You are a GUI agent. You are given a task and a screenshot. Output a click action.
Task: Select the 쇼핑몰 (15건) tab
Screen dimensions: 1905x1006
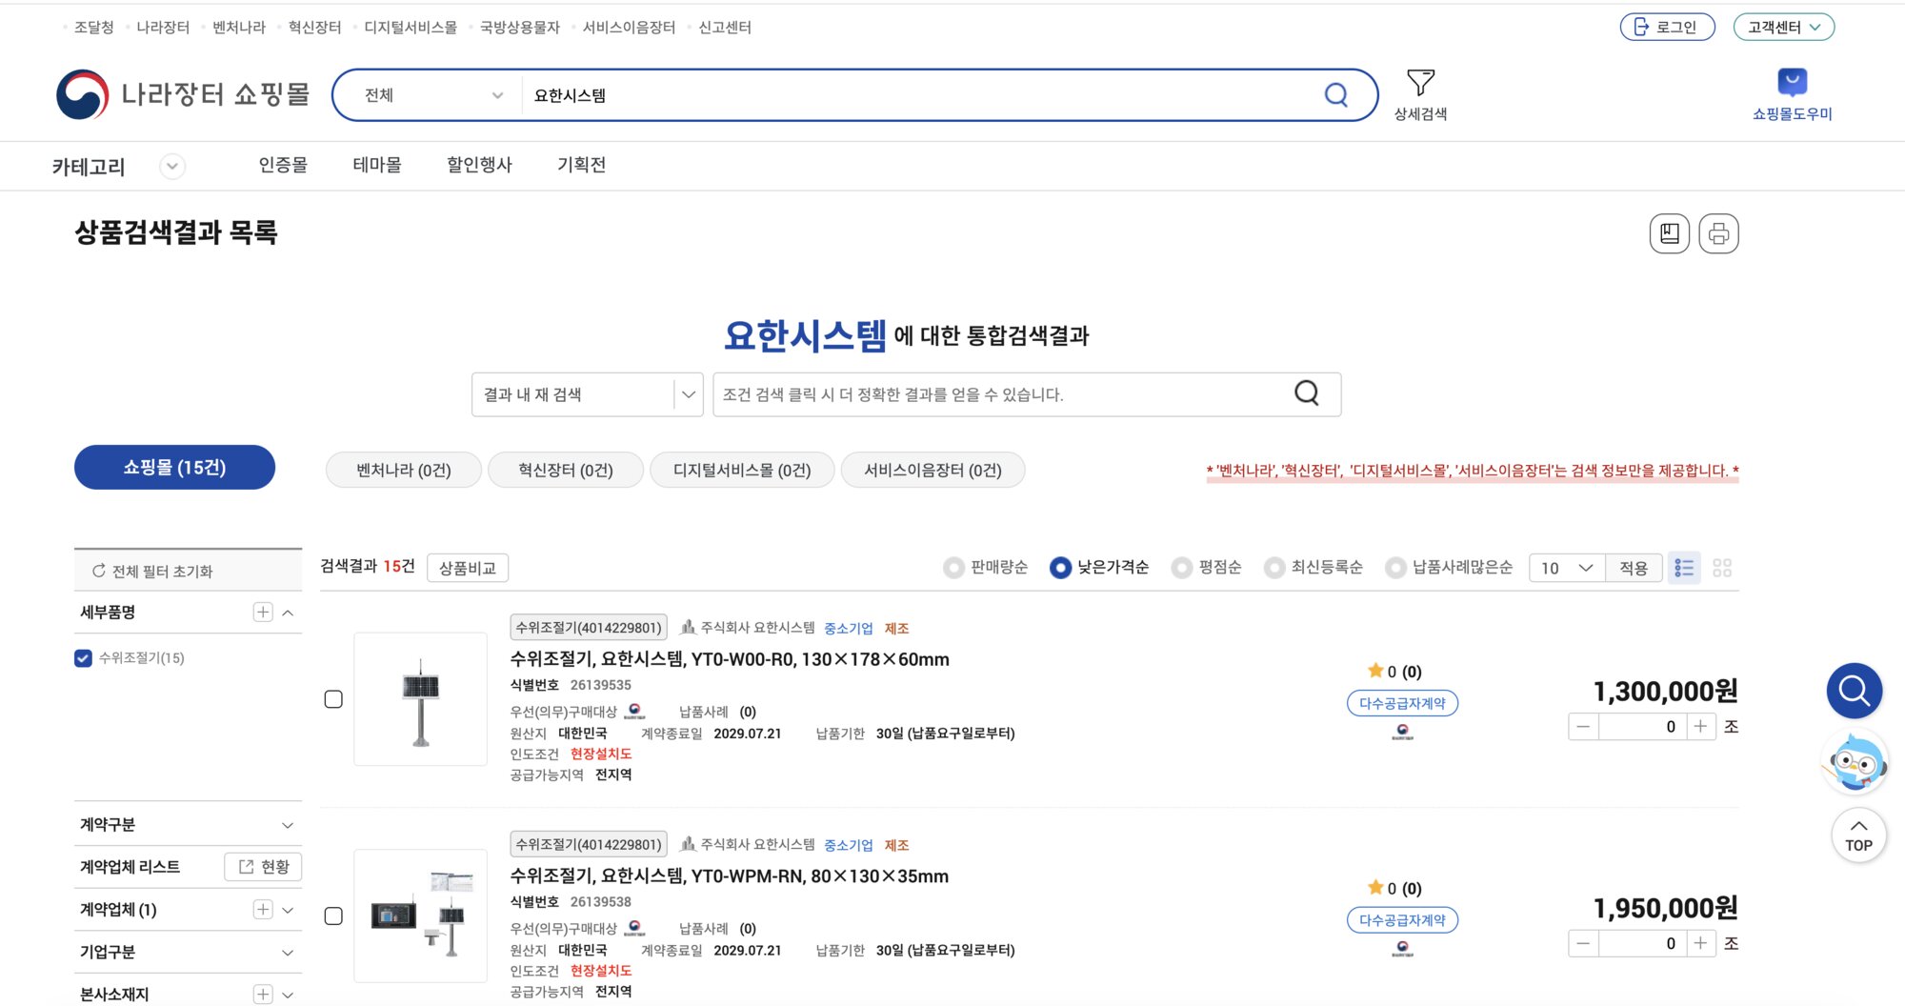point(174,467)
